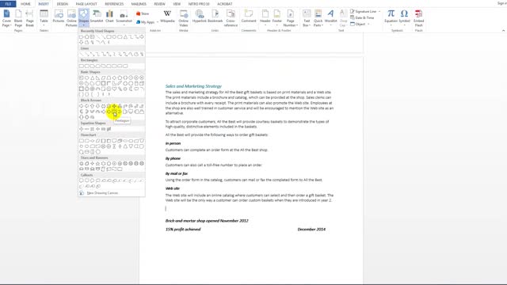
Task: Open the Quick Parts menu
Action: point(318,18)
